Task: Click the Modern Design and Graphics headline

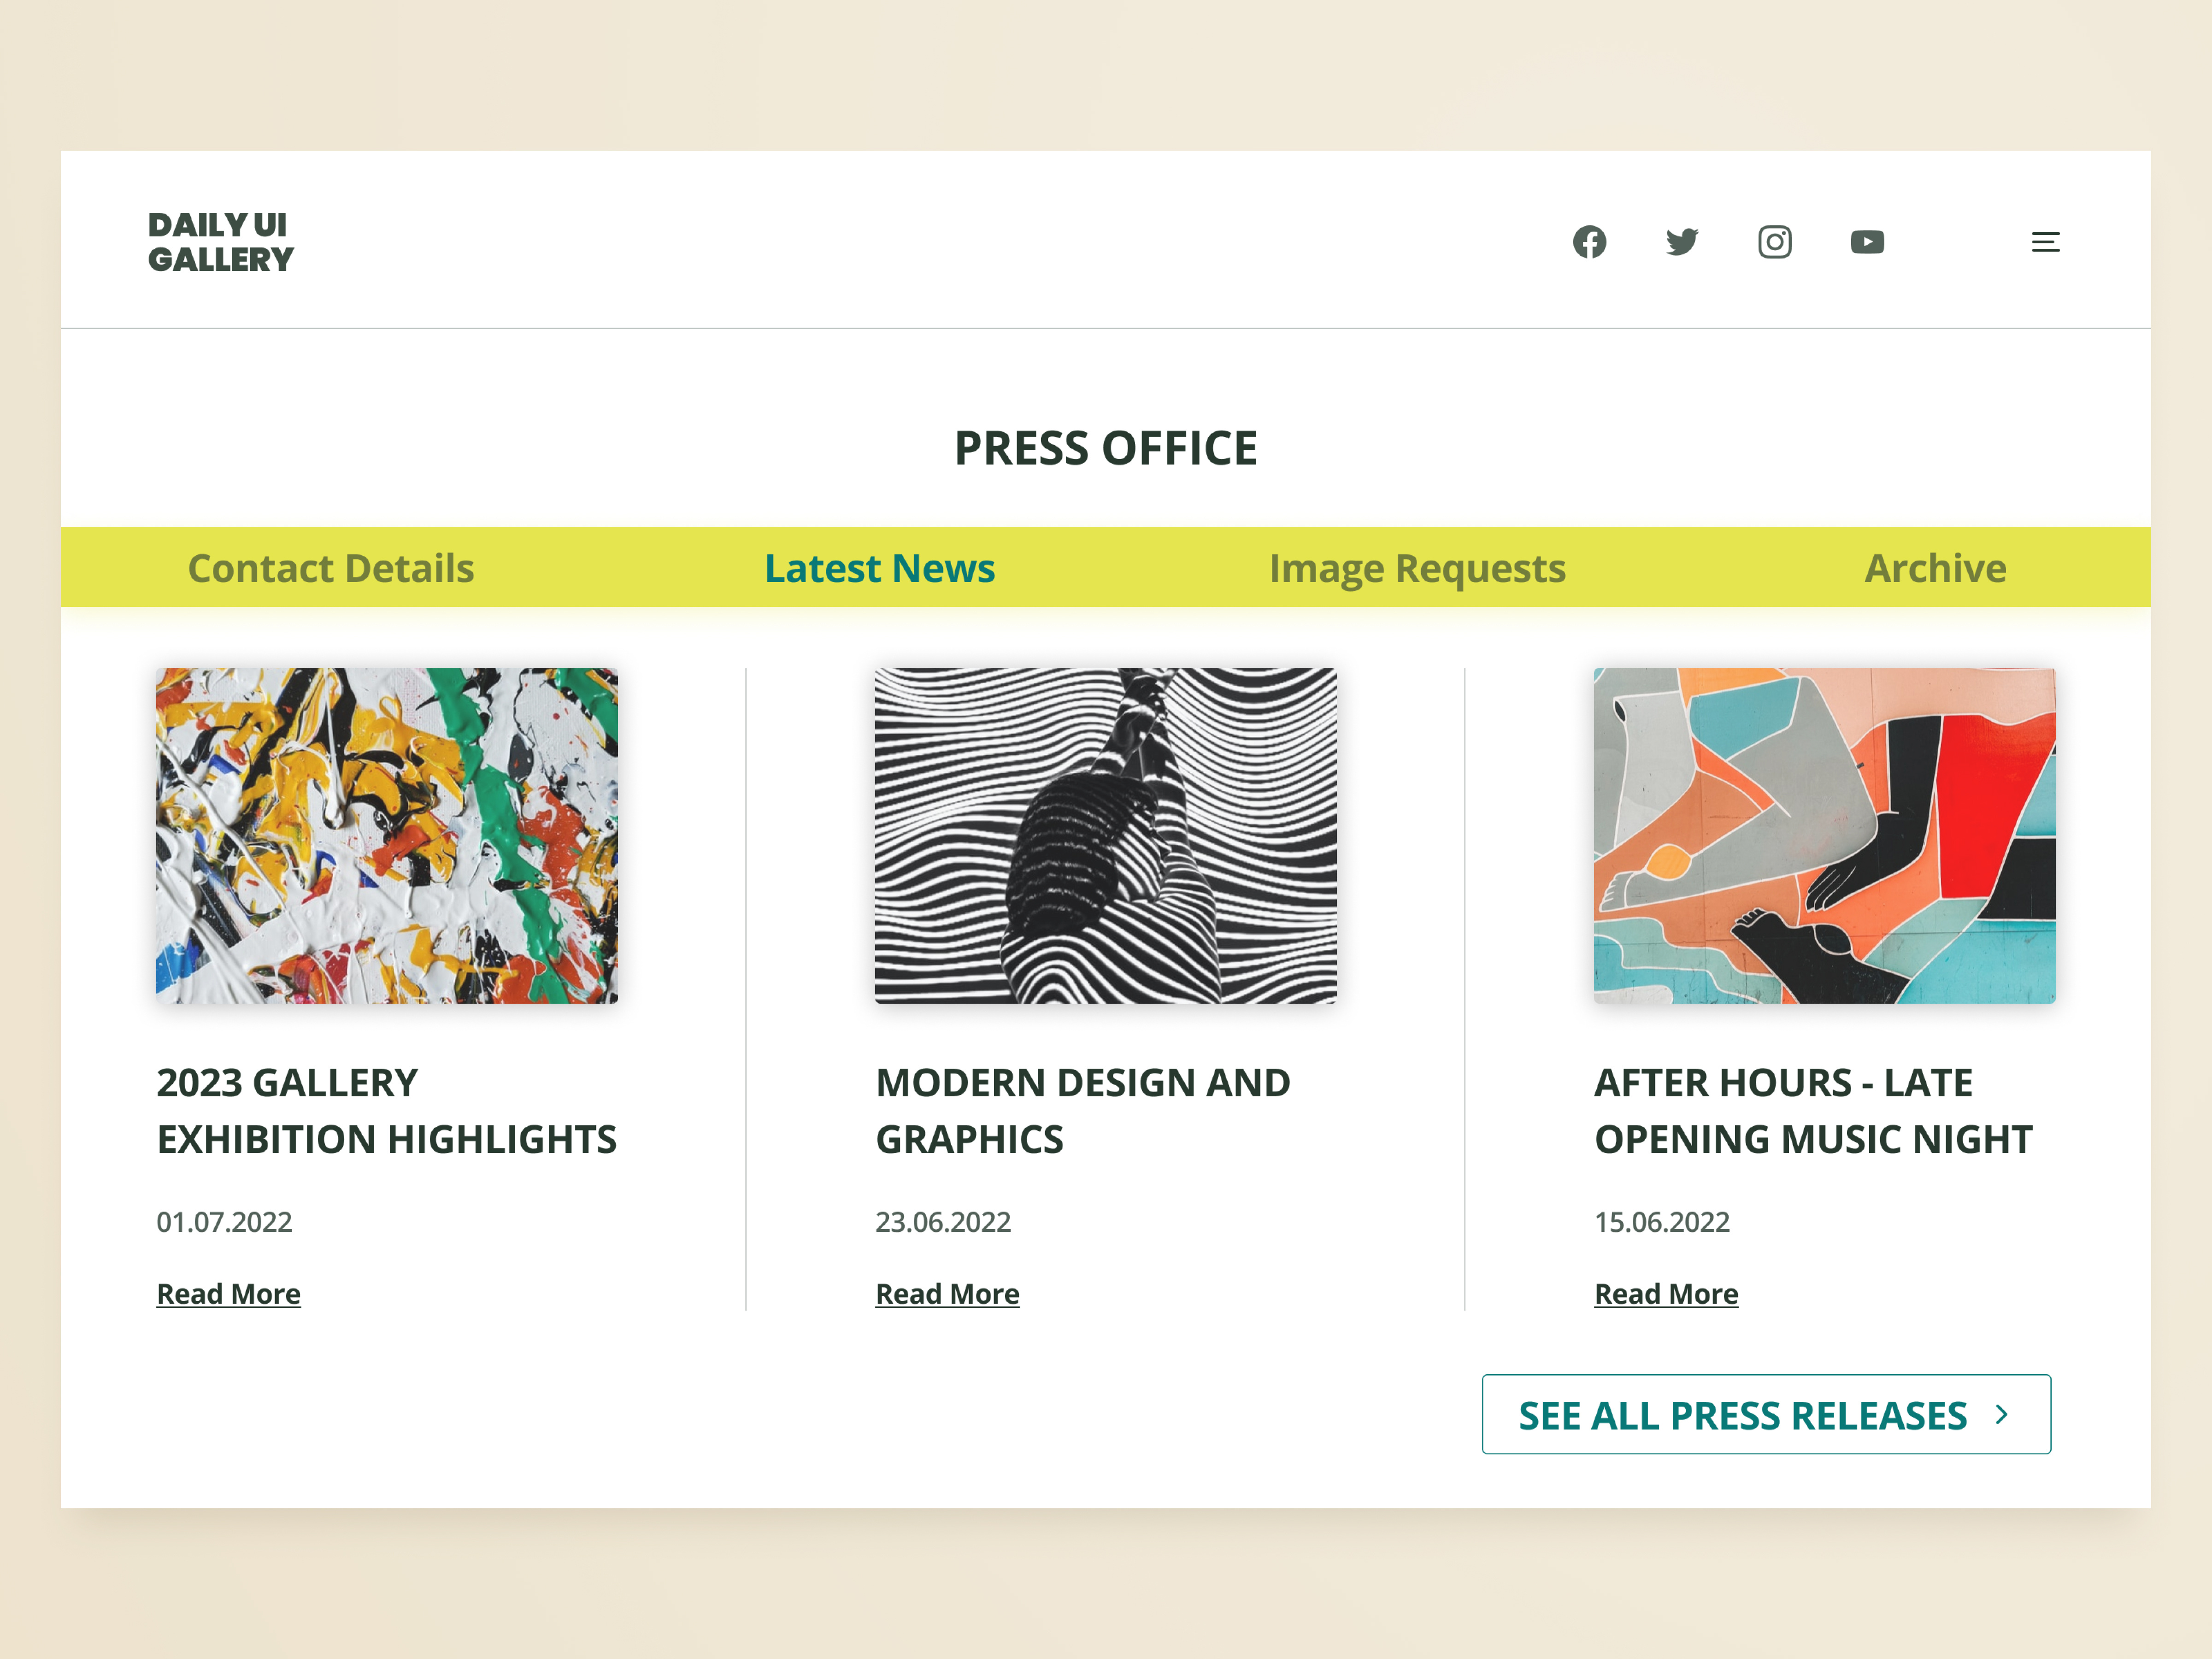Action: [1082, 1110]
